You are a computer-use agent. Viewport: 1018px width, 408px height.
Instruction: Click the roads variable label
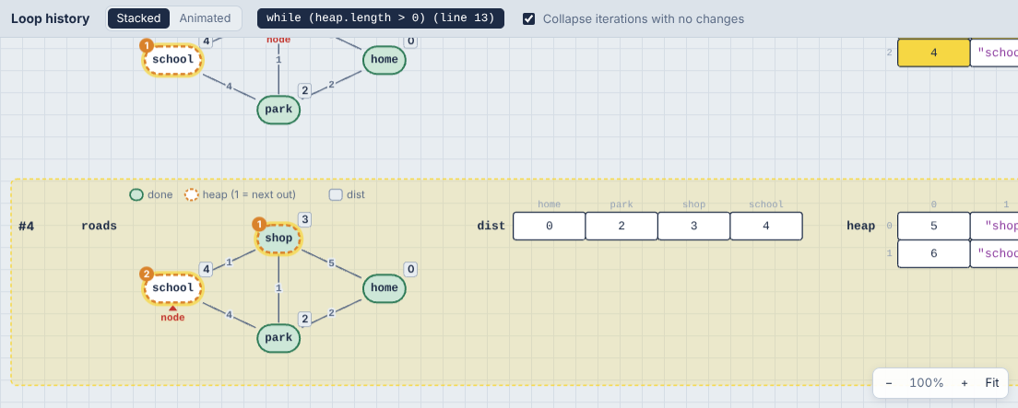tap(99, 227)
